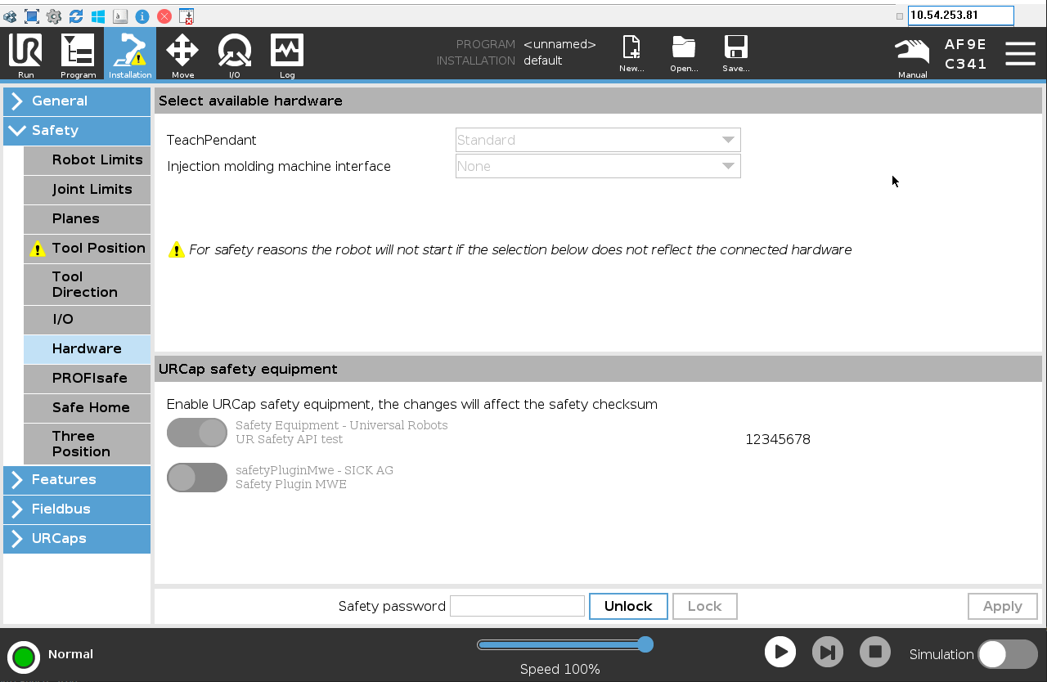Click the Safety password input field

point(517,606)
